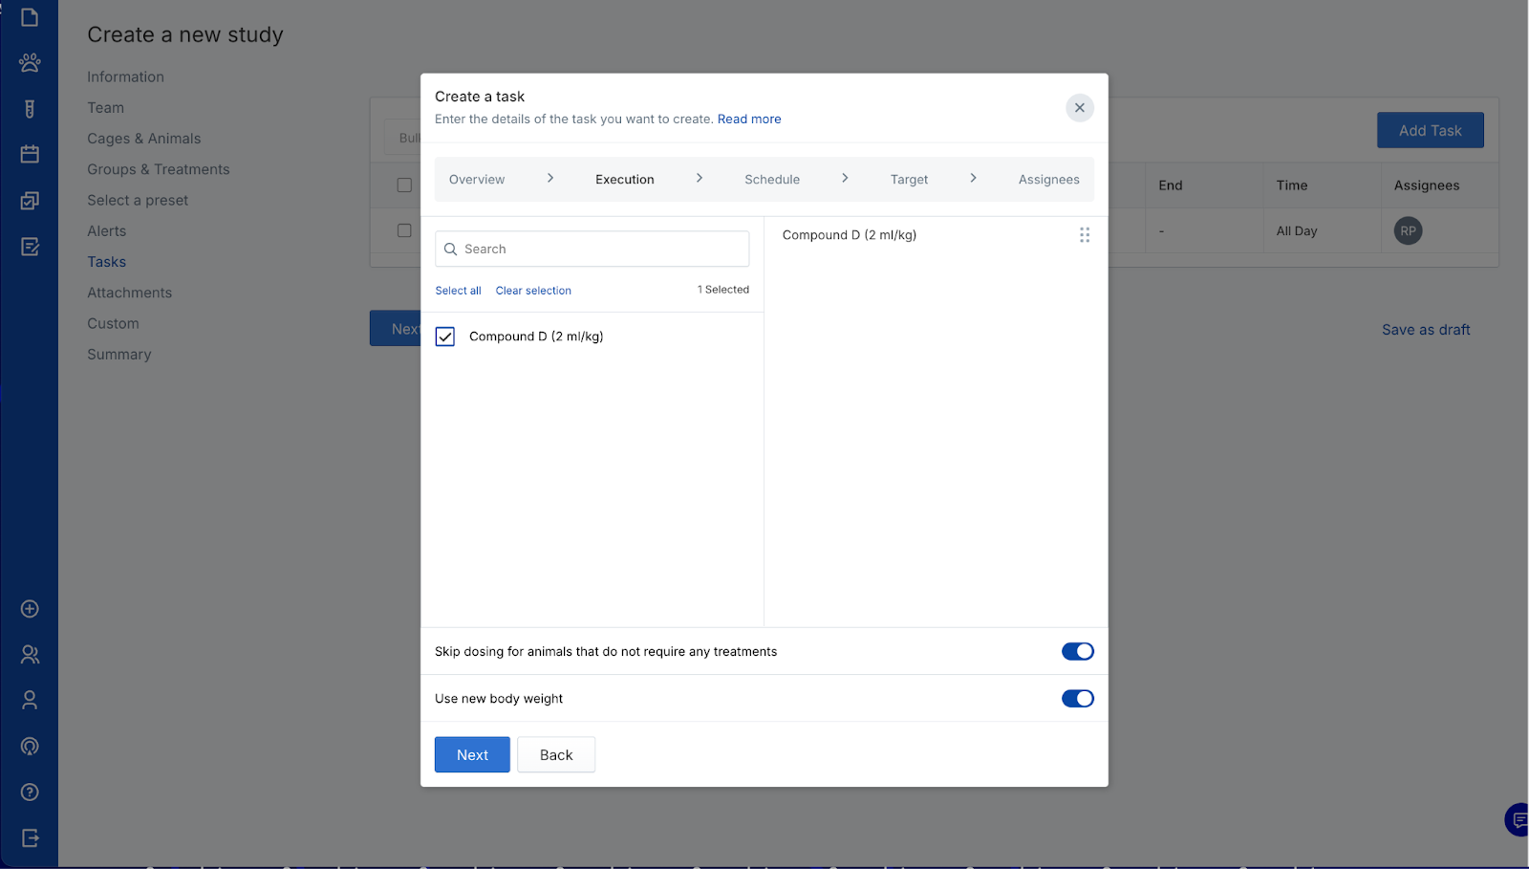Open the Assignees step tab
1529x869 pixels.
[1048, 180]
